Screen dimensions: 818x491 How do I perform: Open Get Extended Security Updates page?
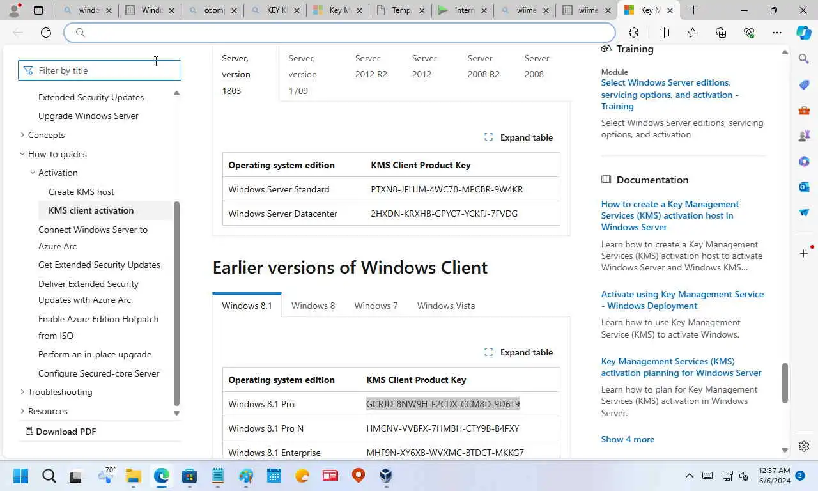pos(99,265)
